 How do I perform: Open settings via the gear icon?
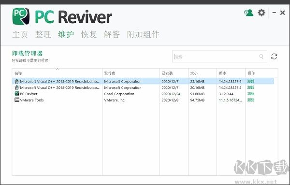click(x=261, y=13)
